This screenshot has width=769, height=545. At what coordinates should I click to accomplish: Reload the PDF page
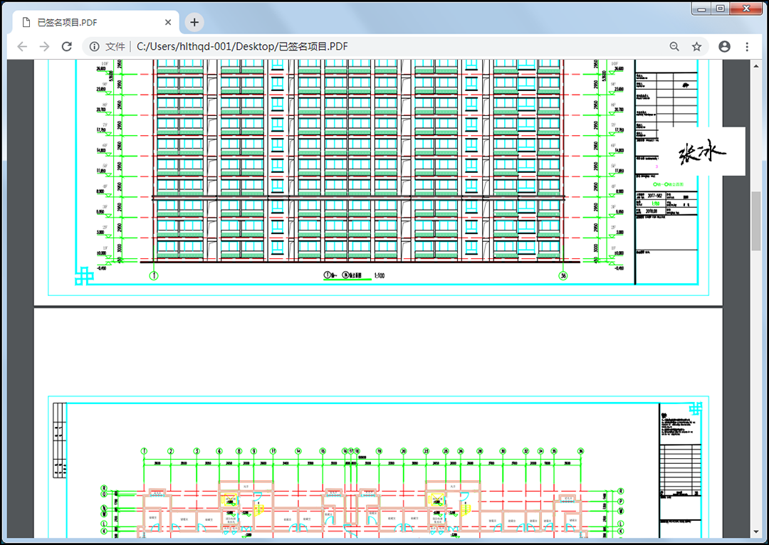(x=67, y=46)
